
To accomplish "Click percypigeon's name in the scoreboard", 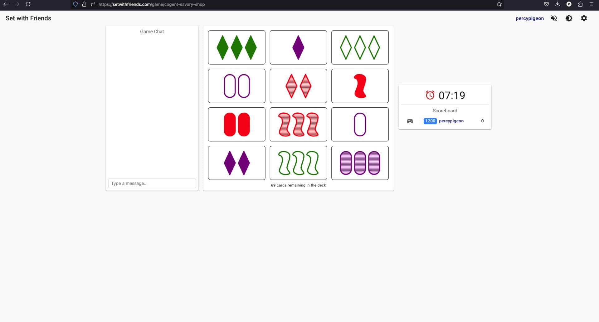I will [x=451, y=121].
